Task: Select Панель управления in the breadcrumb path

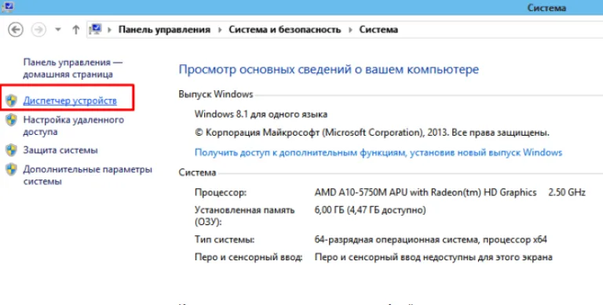Action: 164,30
